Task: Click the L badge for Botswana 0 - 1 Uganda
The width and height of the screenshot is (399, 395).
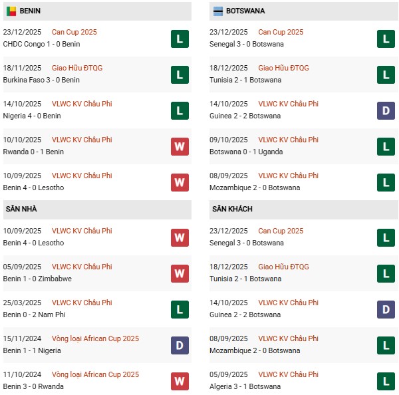Action: (385, 146)
